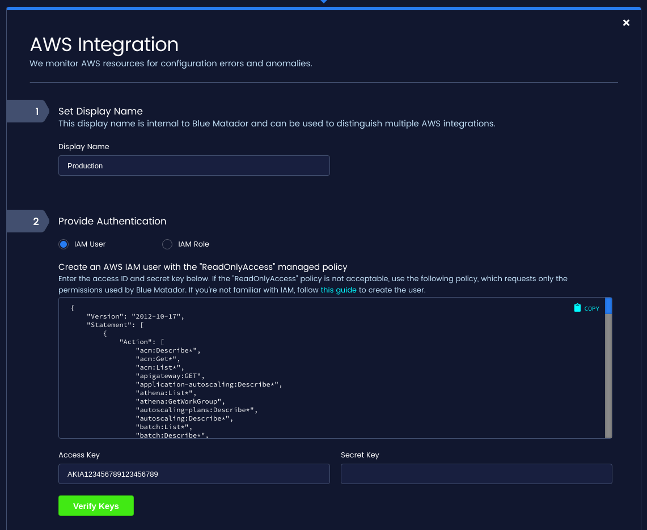
Task: Copy the IAM policy using the clipboard icon
Action: click(x=577, y=307)
